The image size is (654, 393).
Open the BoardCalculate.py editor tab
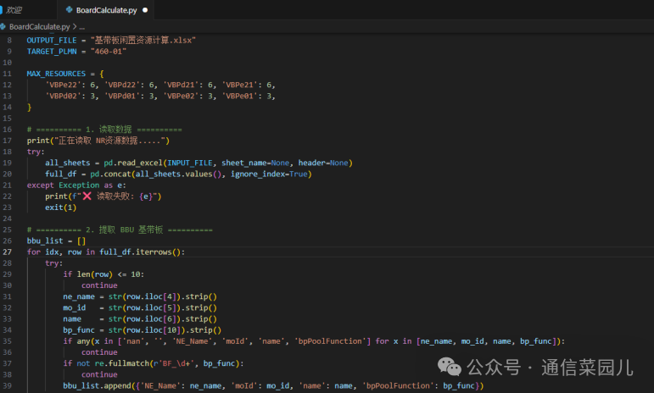pos(106,10)
